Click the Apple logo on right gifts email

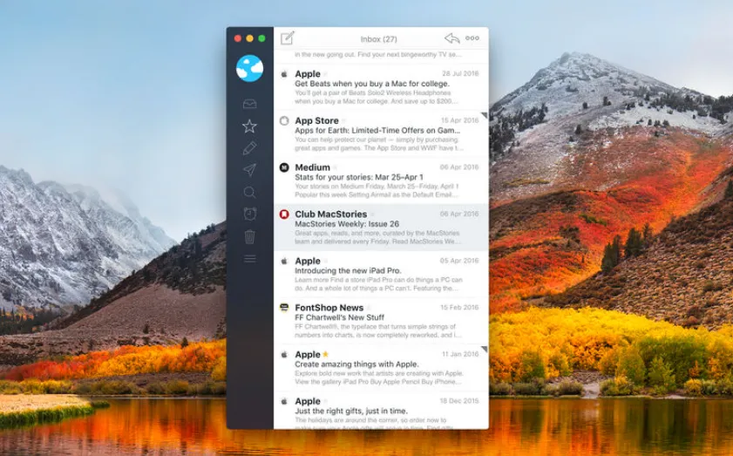click(284, 401)
